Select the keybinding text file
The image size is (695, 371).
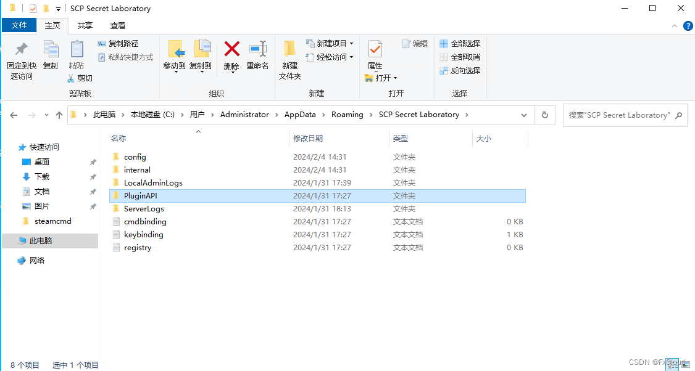click(317, 235)
